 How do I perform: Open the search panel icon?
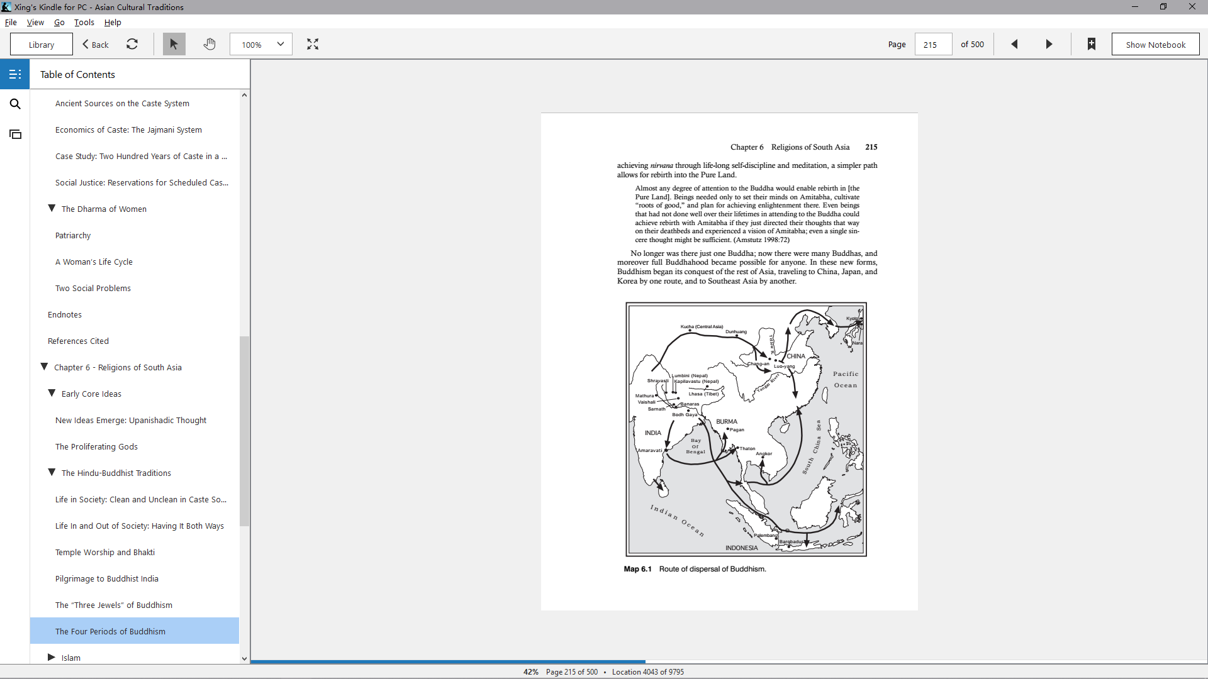point(15,104)
